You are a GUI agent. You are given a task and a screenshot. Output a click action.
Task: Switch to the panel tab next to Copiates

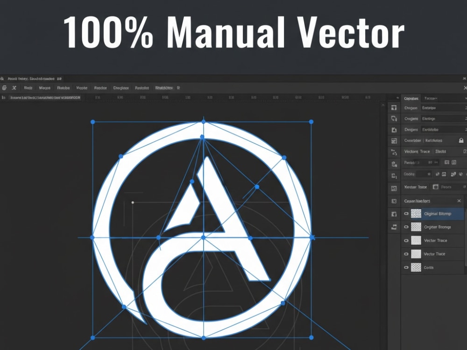click(x=431, y=98)
